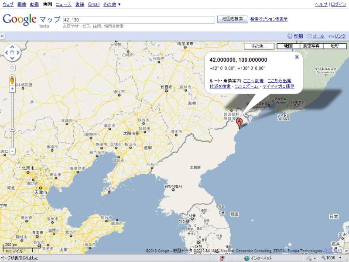
Task: Go to ニュース in top navigation
Action: [x=63, y=4]
